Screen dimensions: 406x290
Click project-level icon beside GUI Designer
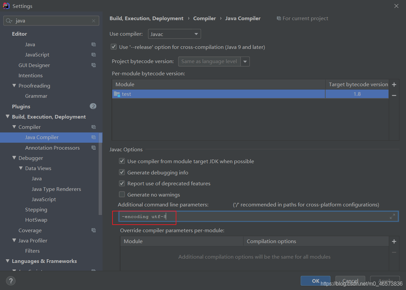point(94,65)
